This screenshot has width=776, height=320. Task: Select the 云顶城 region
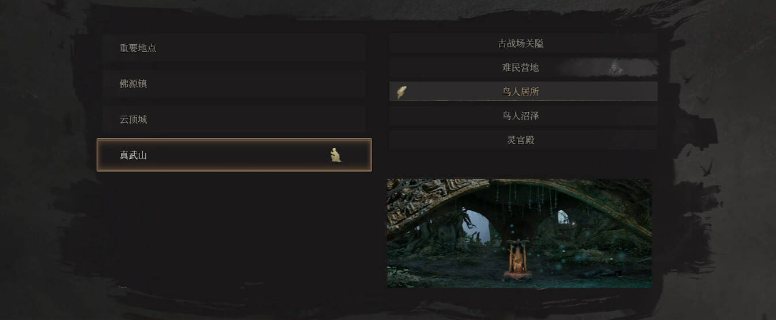234,119
